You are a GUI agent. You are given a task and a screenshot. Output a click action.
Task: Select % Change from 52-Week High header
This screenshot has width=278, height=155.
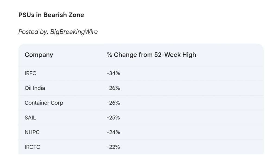(x=151, y=55)
